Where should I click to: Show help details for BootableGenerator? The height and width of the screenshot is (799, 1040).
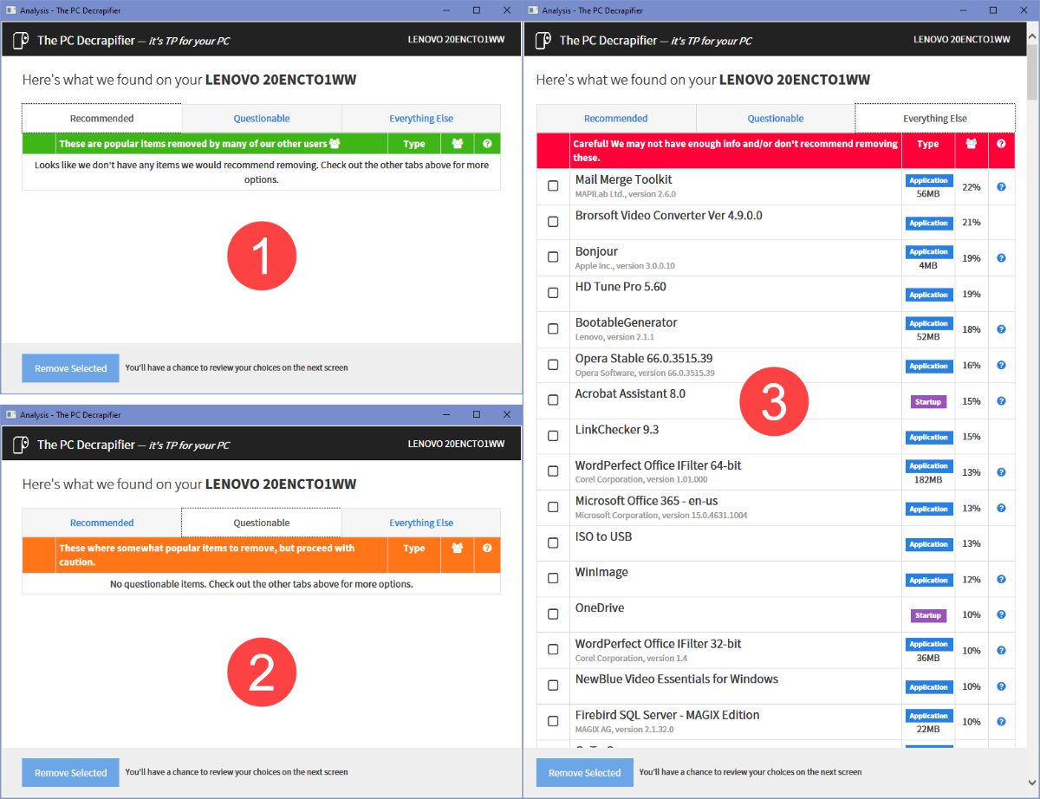[1001, 329]
